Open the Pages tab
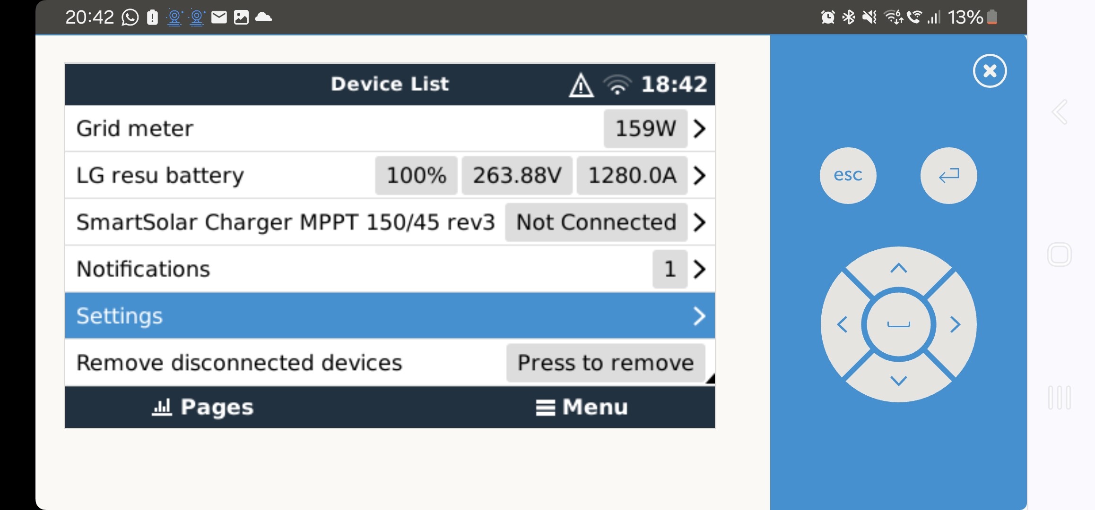The image size is (1095, 510). (x=203, y=407)
